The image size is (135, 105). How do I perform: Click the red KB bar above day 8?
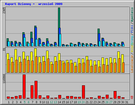click(x=36, y=90)
